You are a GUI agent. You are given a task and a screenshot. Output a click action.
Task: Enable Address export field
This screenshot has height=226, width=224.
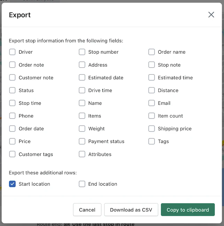coord(82,65)
